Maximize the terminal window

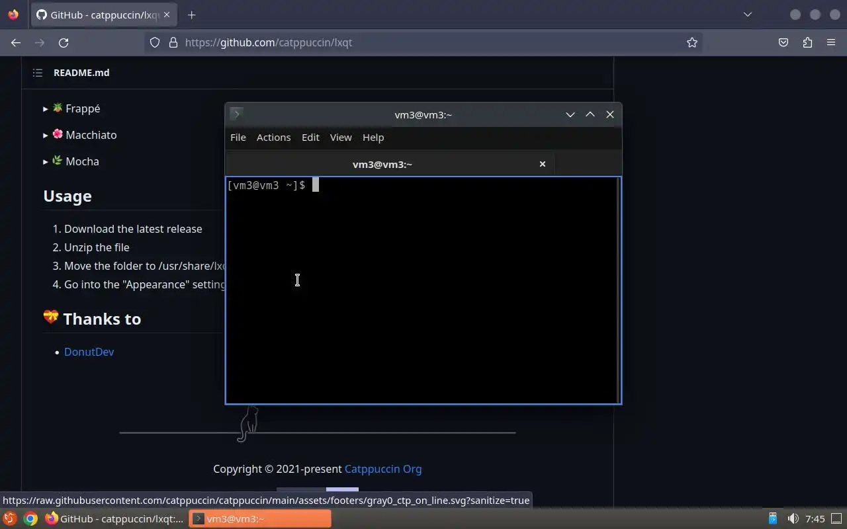[x=590, y=114]
